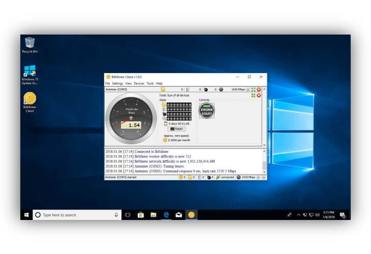
Task: Click the Reset stats button
Action: [176, 129]
